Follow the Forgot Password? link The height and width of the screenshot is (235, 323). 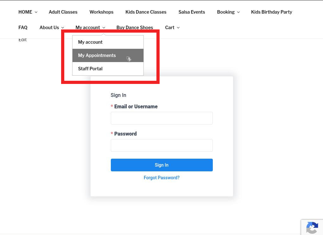[161, 178]
